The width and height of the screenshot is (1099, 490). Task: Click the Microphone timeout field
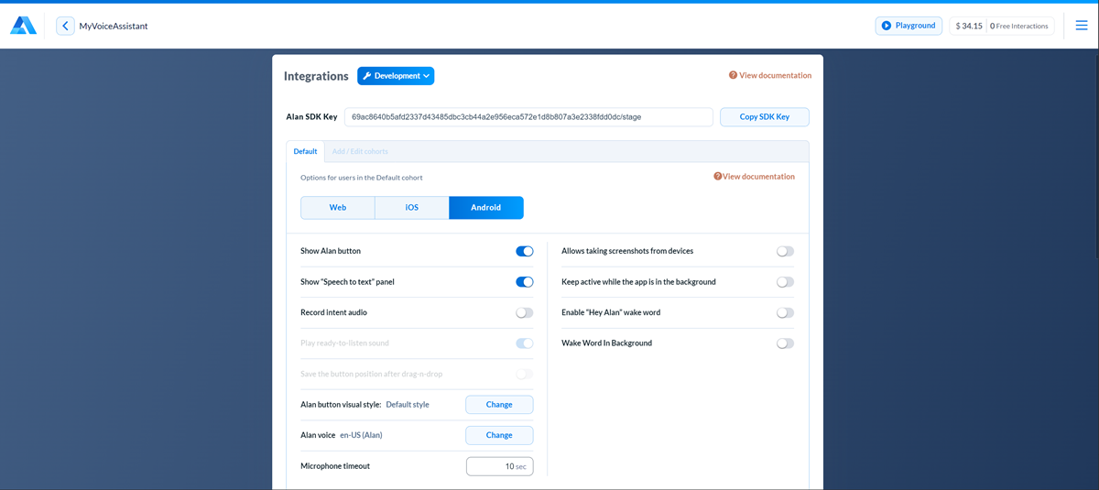pyautogui.click(x=499, y=466)
